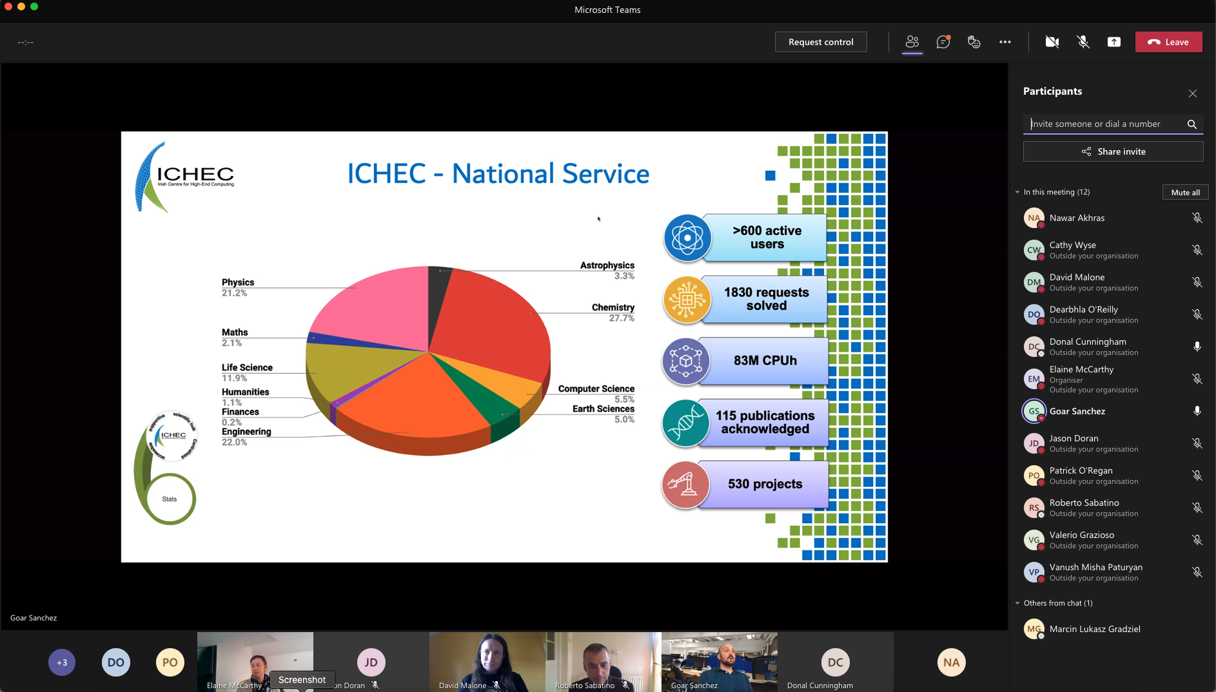Toggle Valerio Grazioso microphone icon
The width and height of the screenshot is (1216, 692).
click(x=1197, y=540)
